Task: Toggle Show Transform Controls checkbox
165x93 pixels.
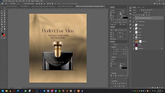Action: (23, 4)
